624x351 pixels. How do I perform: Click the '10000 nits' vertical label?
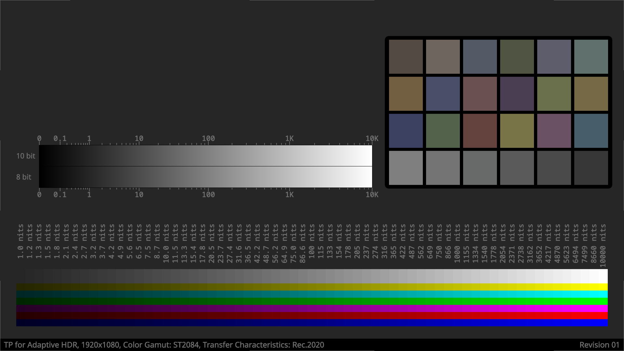603,246
